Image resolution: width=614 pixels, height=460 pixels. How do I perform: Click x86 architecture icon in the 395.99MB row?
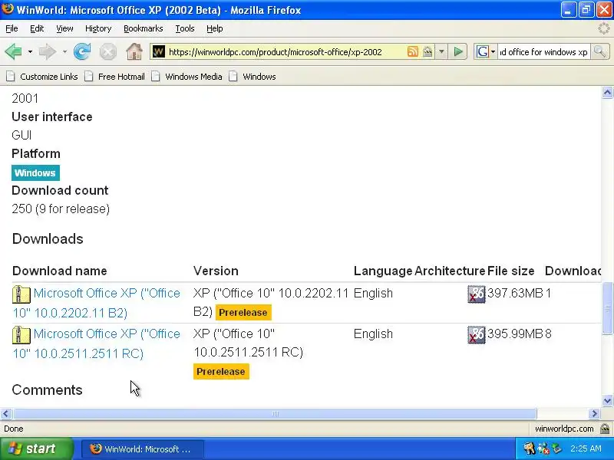point(476,335)
